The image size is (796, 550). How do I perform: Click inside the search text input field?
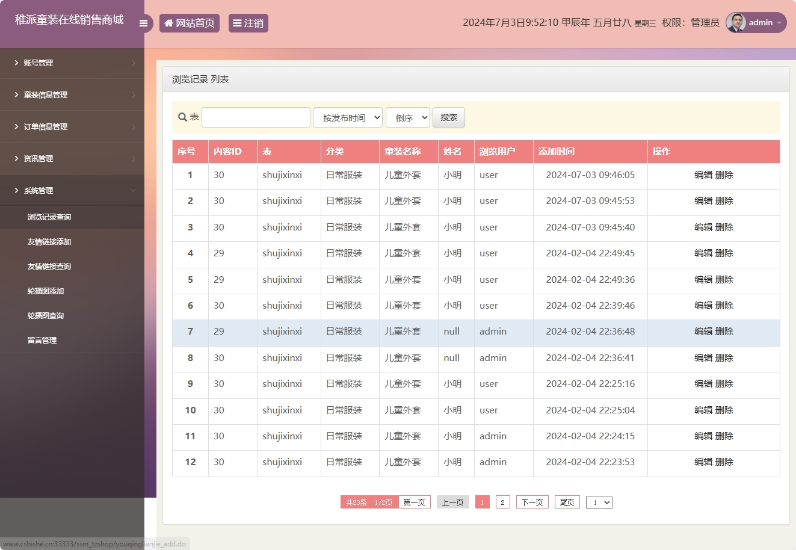point(255,117)
